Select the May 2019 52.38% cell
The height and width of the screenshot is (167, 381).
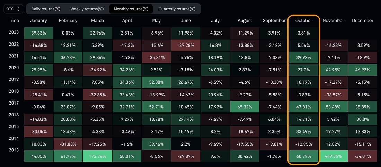(x=157, y=82)
